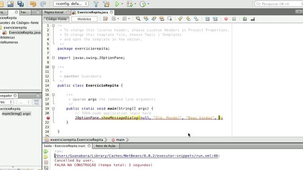Open Profile Project dropdown arrow
This screenshot has width=303, height=170.
(148, 4)
